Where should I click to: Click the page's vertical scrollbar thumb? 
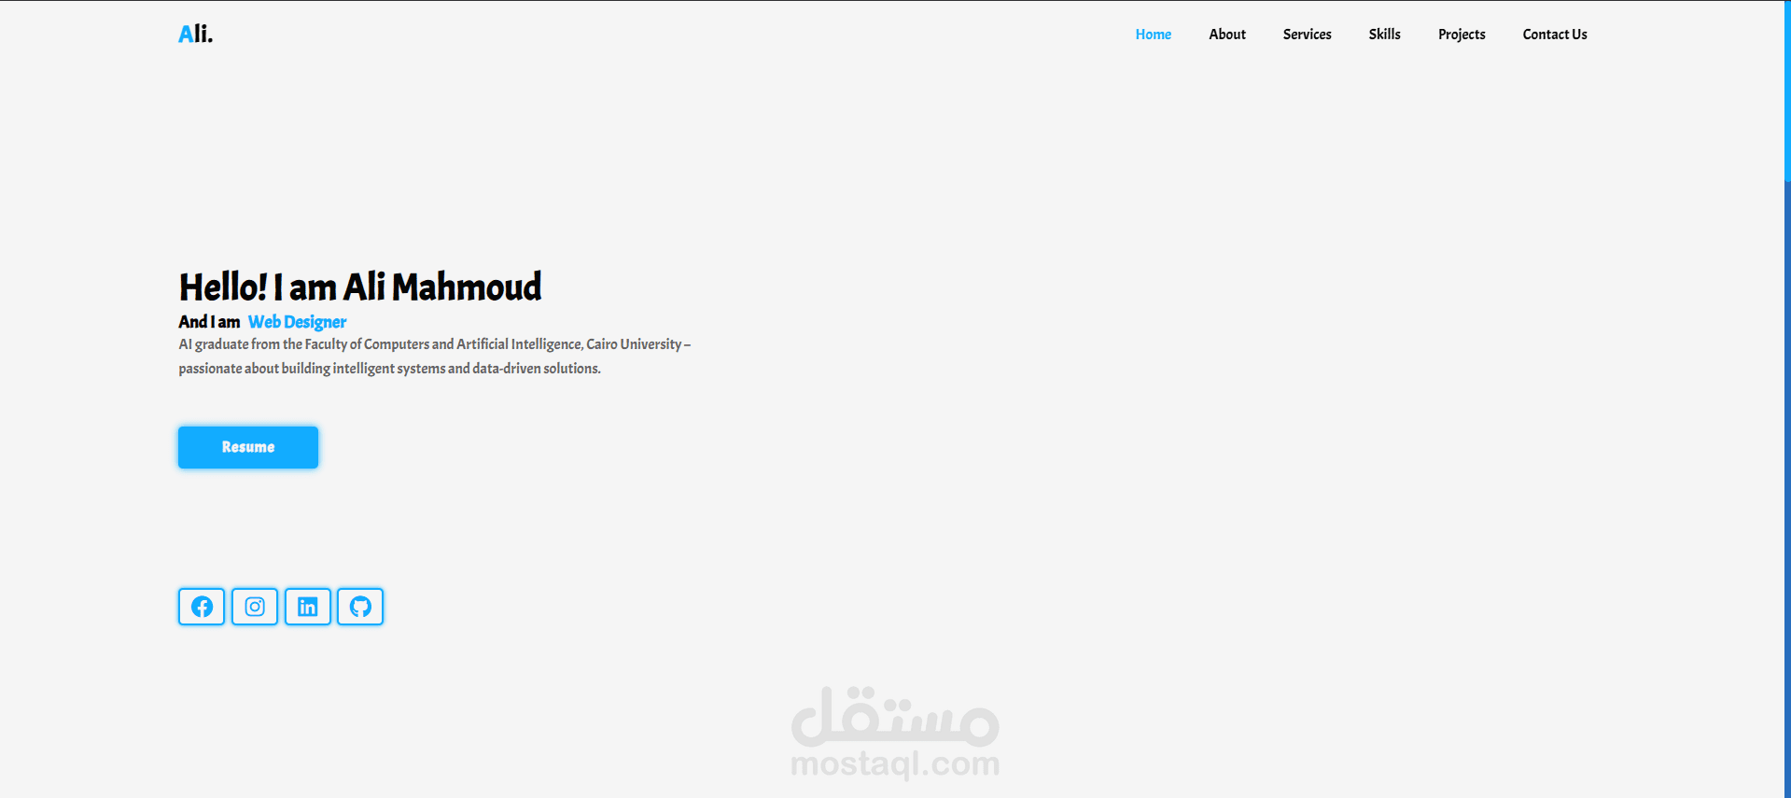[1787, 91]
